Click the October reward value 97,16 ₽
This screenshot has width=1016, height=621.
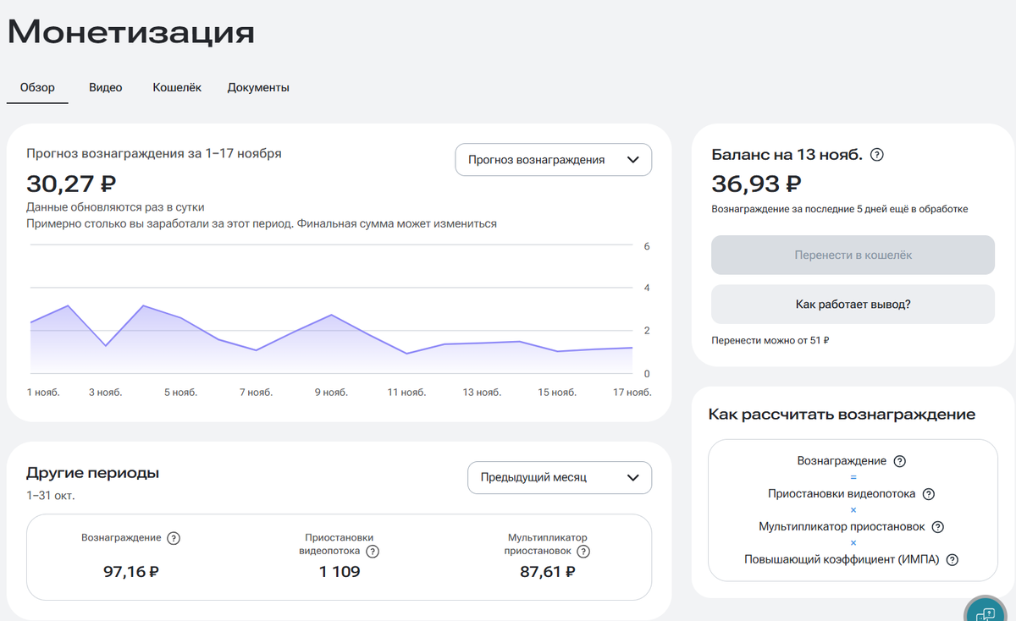click(131, 572)
